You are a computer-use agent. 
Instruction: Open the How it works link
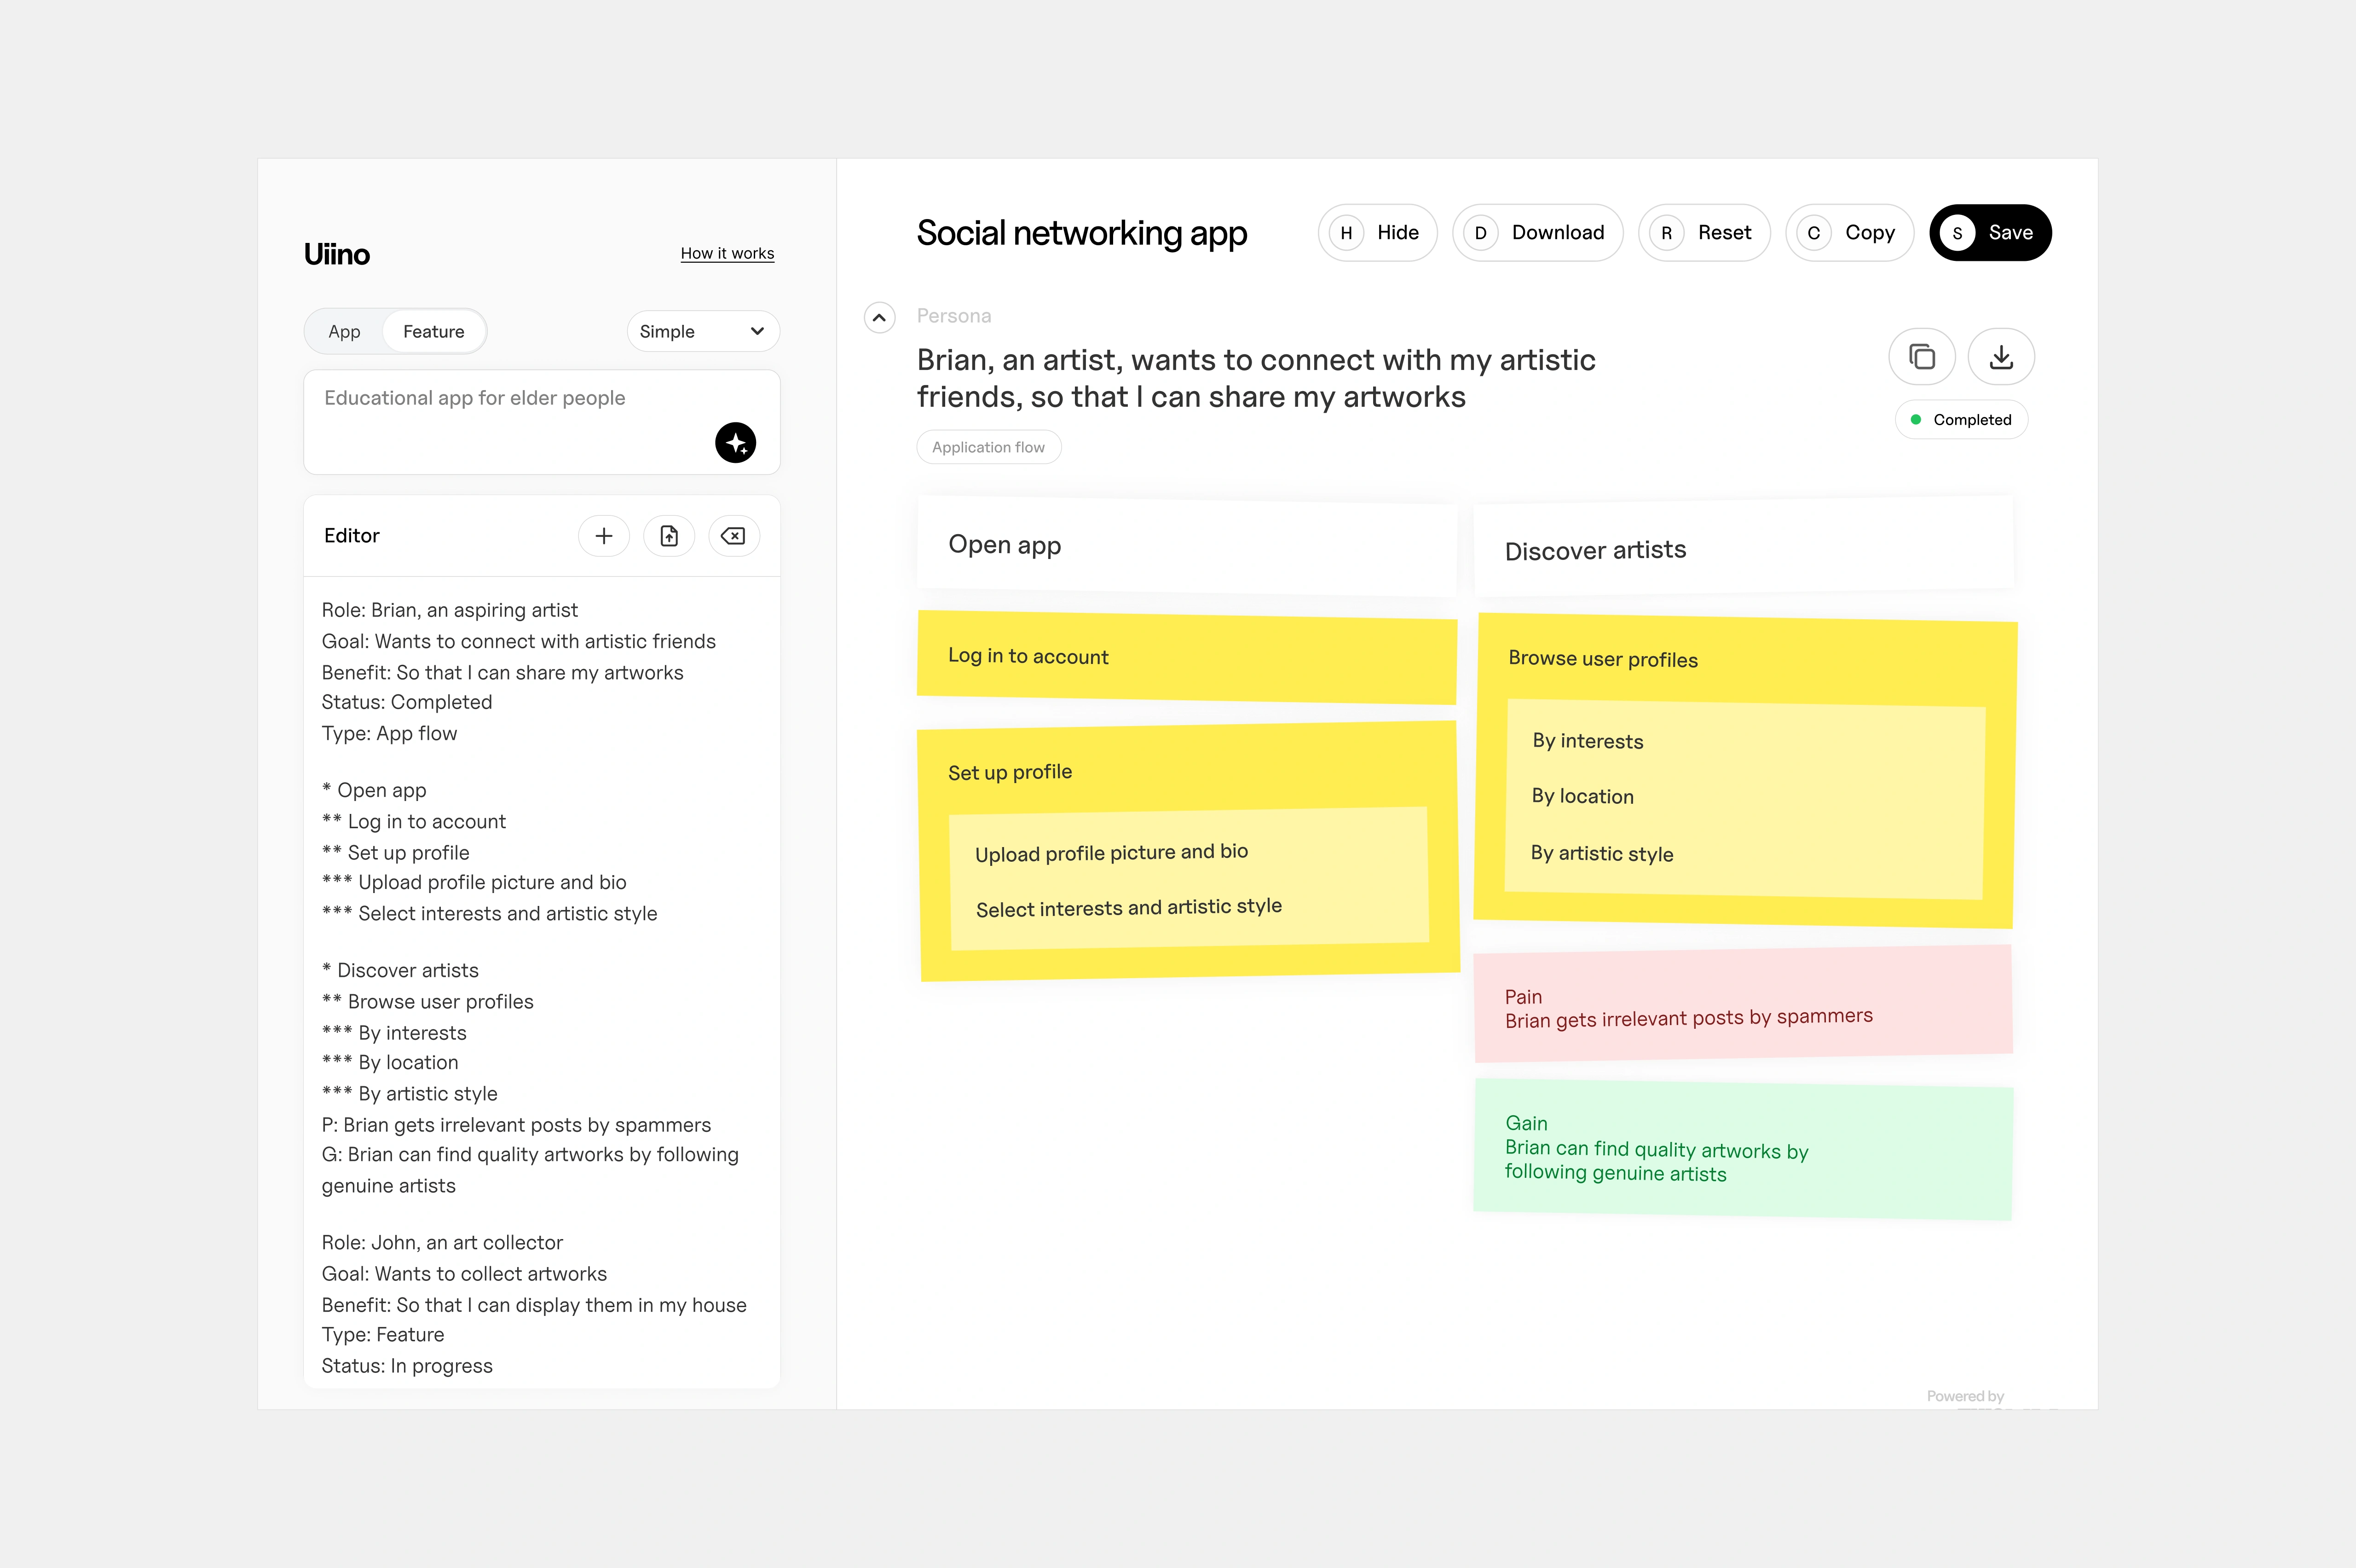pyautogui.click(x=727, y=254)
